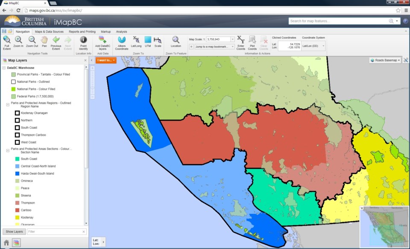Click the save project disk icon
The image size is (410, 249).
(4, 31)
